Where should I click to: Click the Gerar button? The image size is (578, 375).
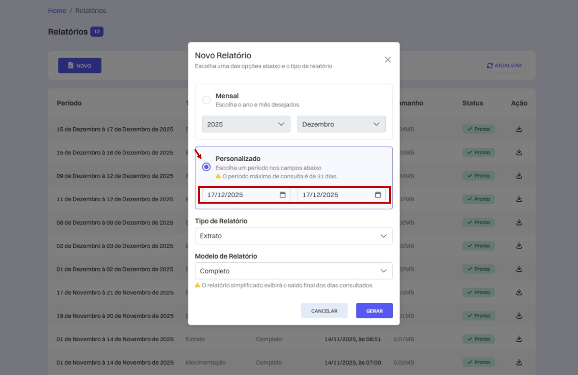click(x=374, y=311)
